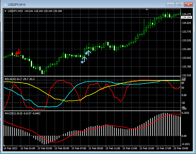This screenshot has height=154, width=196.
Task: Click the 132.510 price scale label
Action: pyautogui.click(x=186, y=75)
